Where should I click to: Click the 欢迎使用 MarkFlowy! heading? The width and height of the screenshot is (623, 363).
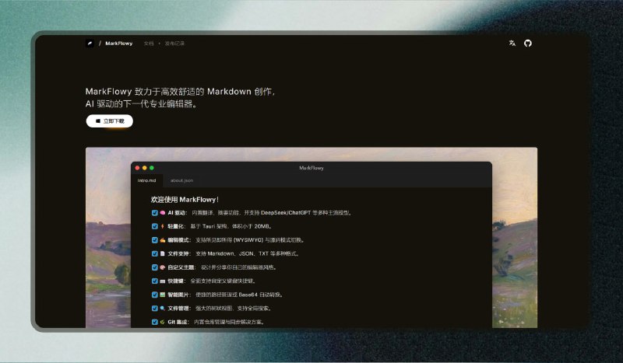185,200
